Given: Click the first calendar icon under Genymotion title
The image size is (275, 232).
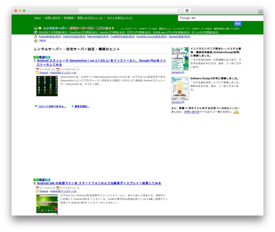Looking at the screenshot, I should tap(37, 70).
